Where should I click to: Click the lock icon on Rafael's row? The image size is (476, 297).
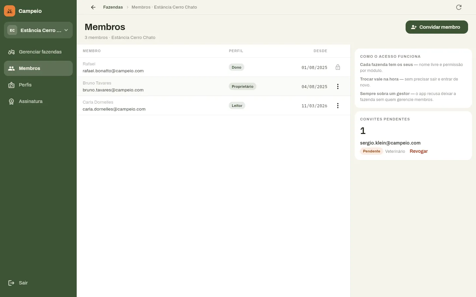(338, 67)
